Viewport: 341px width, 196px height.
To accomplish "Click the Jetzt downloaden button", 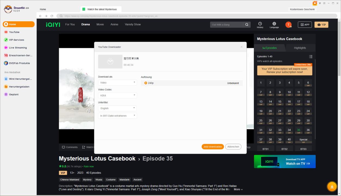I will point(213,147).
